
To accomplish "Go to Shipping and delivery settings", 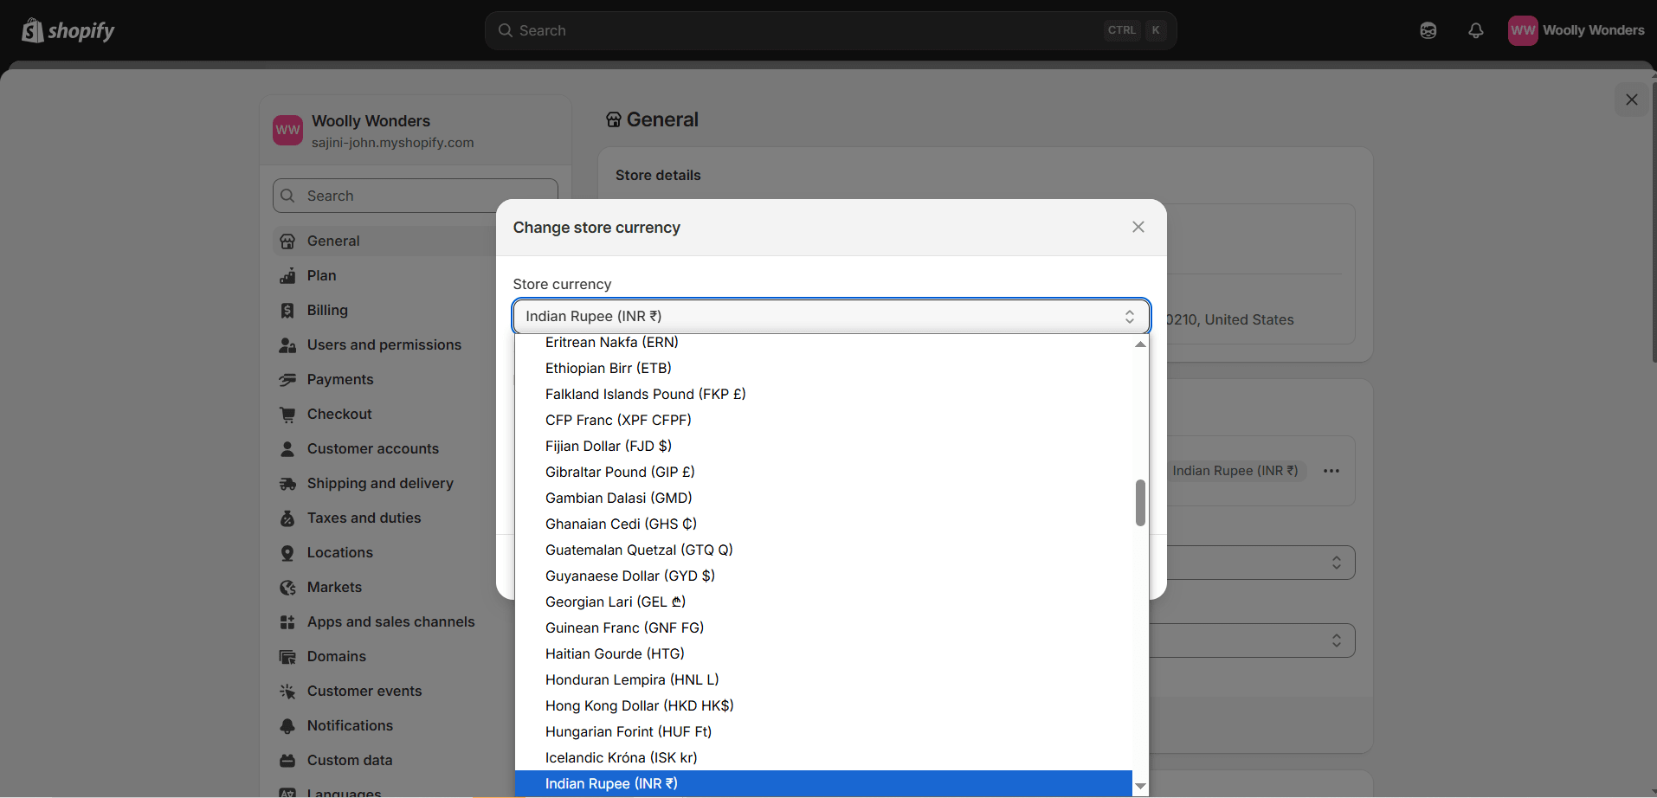I will [x=384, y=484].
